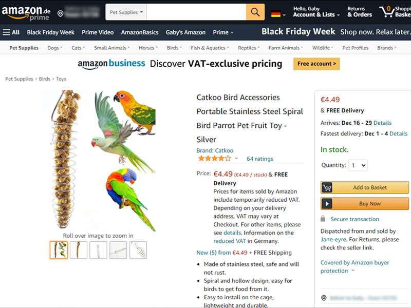Open the 64 ratings link

click(260, 159)
